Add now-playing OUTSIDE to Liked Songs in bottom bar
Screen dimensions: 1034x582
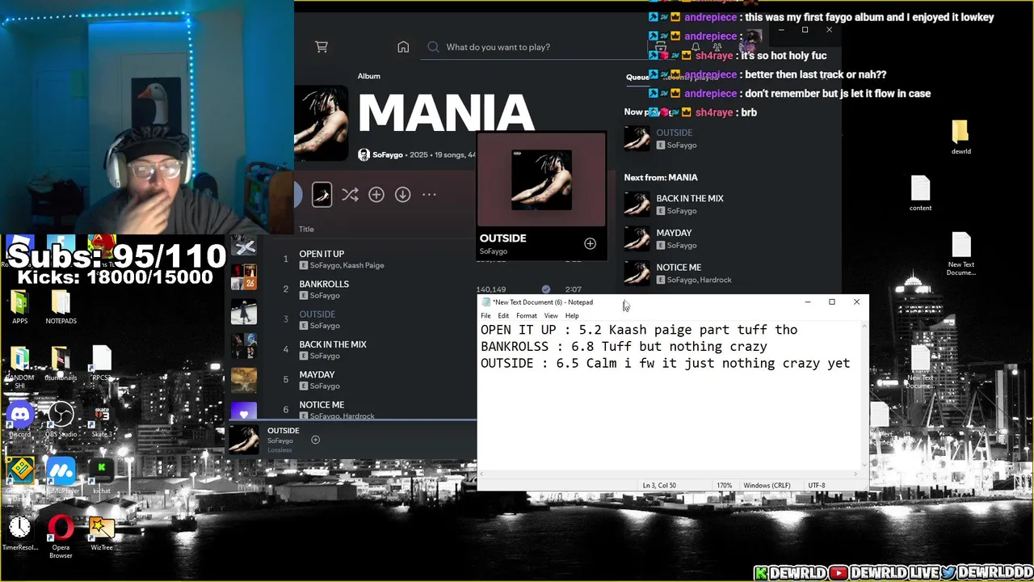coord(315,440)
